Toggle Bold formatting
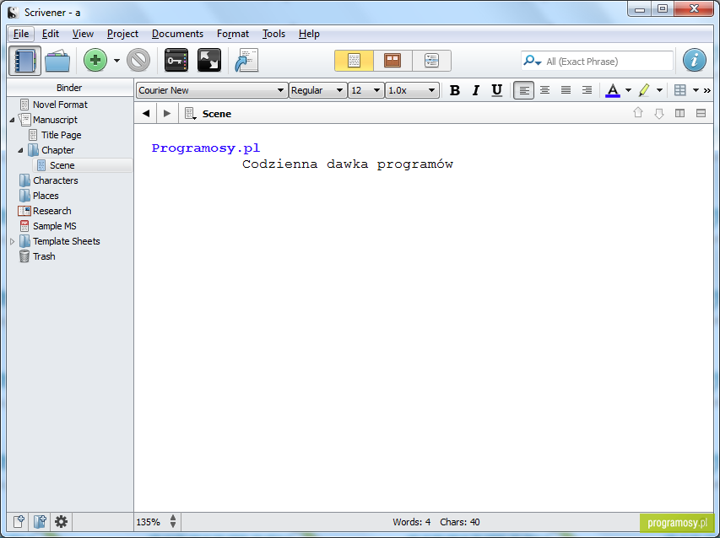The height and width of the screenshot is (538, 720). pos(455,90)
